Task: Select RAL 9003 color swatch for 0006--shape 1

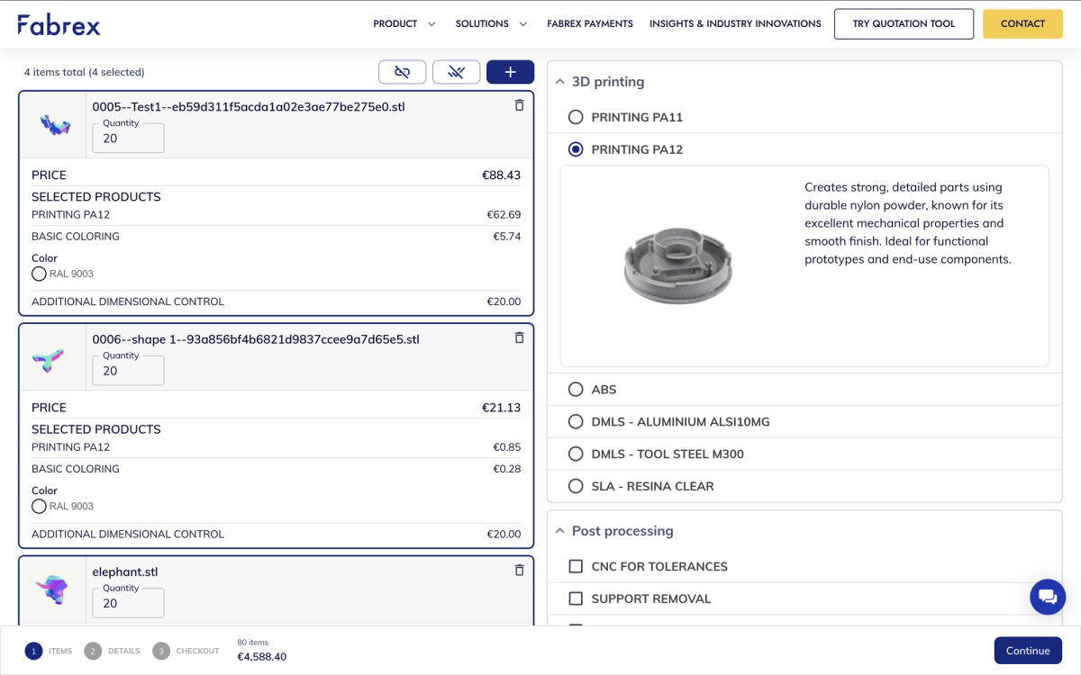Action: click(x=39, y=507)
